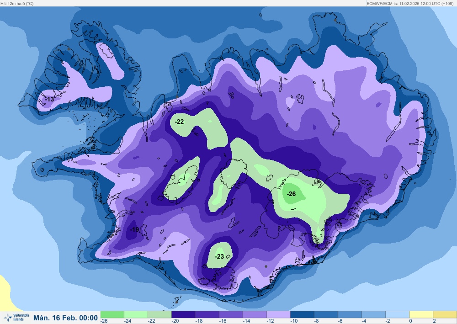457x324 pixels.
Task: Click the legend value -8
Action: [317, 321]
